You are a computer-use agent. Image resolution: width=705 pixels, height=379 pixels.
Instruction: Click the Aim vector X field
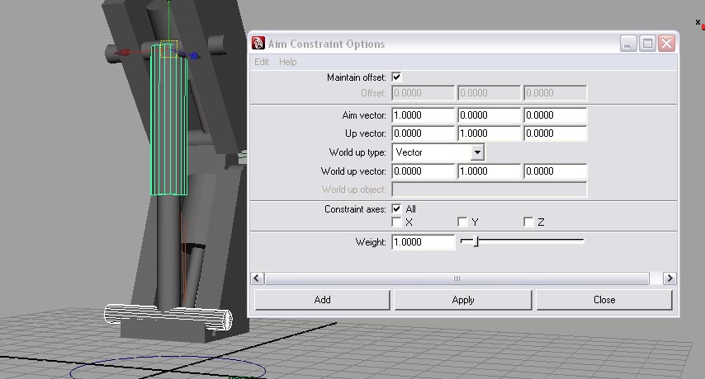click(x=423, y=115)
